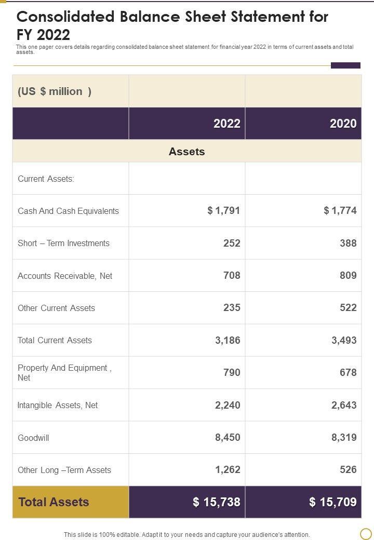Image resolution: width=374 pixels, height=540 pixels.
Task: Click the 2020 column header
Action: [x=343, y=124]
